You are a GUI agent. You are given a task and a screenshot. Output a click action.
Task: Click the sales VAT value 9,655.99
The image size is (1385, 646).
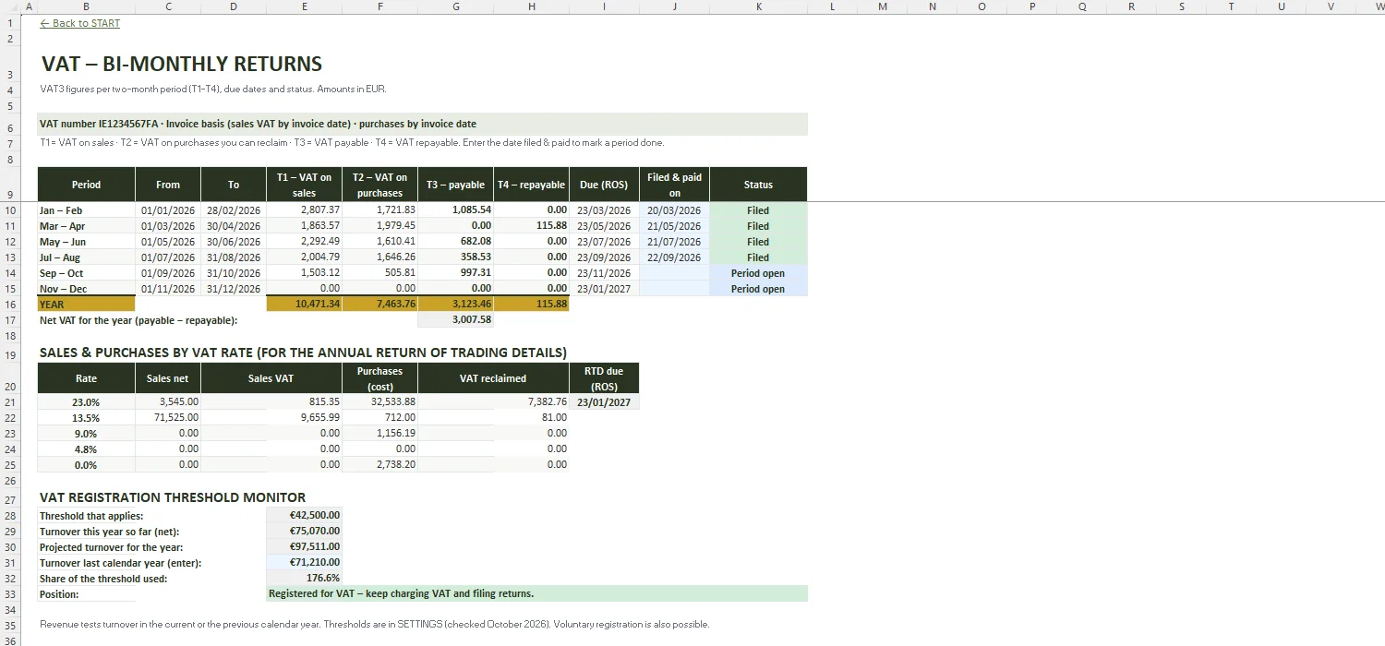(x=271, y=418)
